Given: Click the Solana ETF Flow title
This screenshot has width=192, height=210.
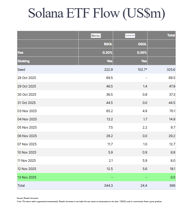Looking at the screenshot, I should tap(96, 13).
